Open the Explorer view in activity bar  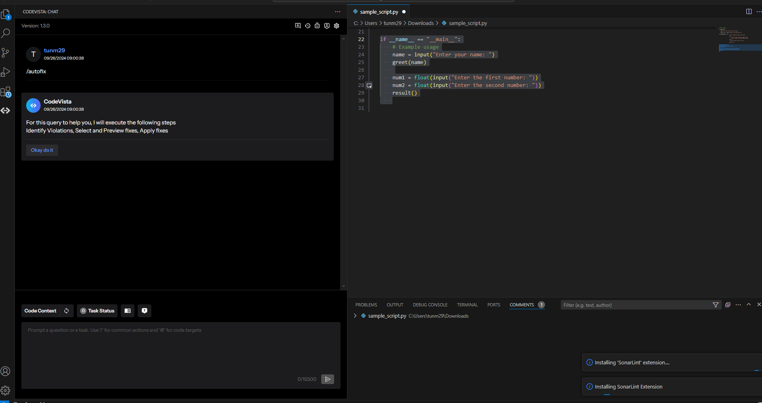(6, 14)
